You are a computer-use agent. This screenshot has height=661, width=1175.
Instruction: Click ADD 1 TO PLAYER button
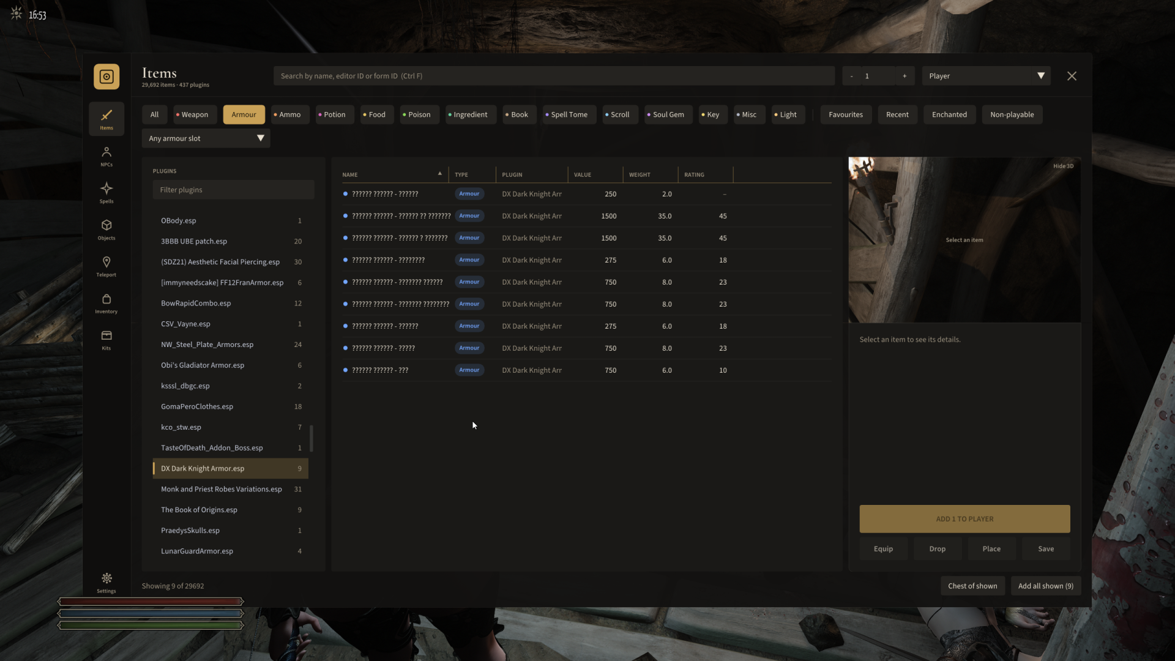coord(964,519)
